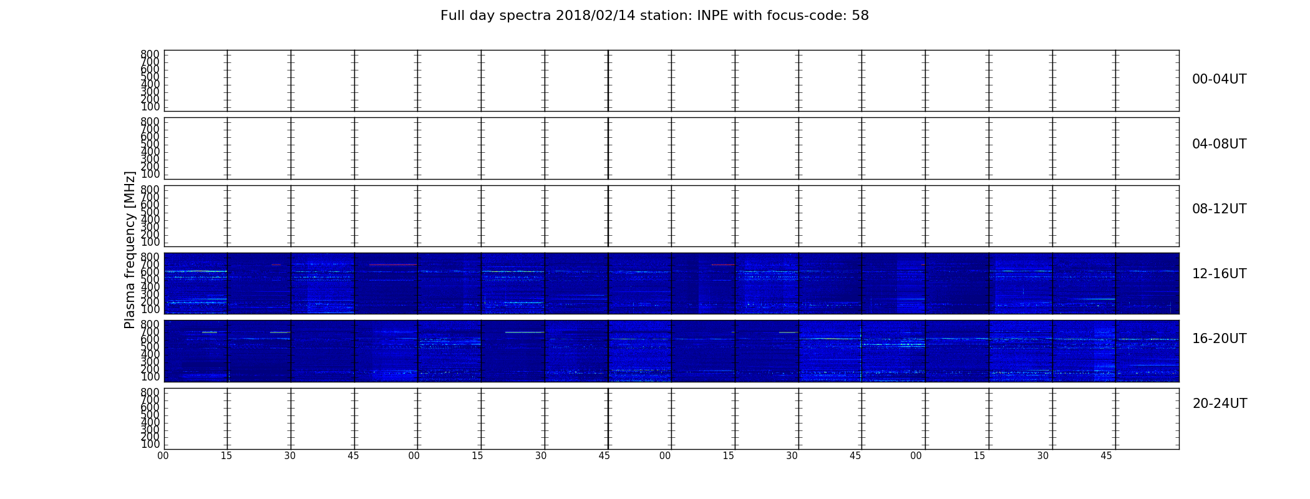
Task: Click the "16-20UT" panel label
Action: (1219, 339)
